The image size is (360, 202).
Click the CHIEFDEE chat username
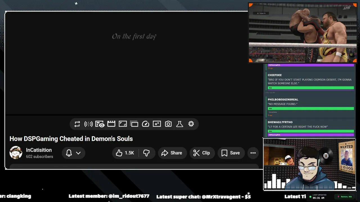(x=275, y=75)
